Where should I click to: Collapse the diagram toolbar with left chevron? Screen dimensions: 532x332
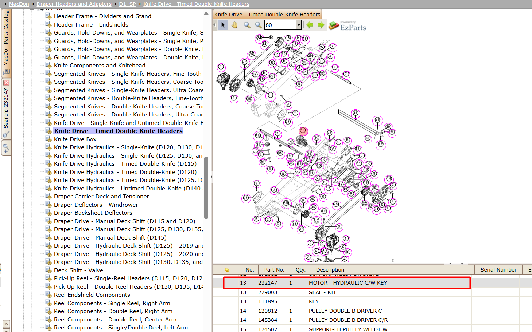tap(214, 25)
